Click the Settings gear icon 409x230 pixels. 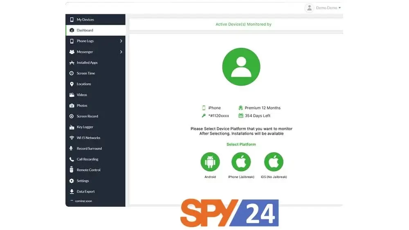pyautogui.click(x=72, y=181)
